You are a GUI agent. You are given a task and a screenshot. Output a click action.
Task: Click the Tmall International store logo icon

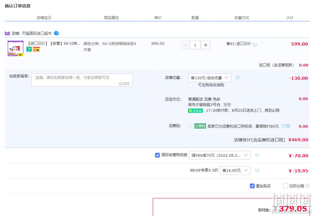coord(7,33)
